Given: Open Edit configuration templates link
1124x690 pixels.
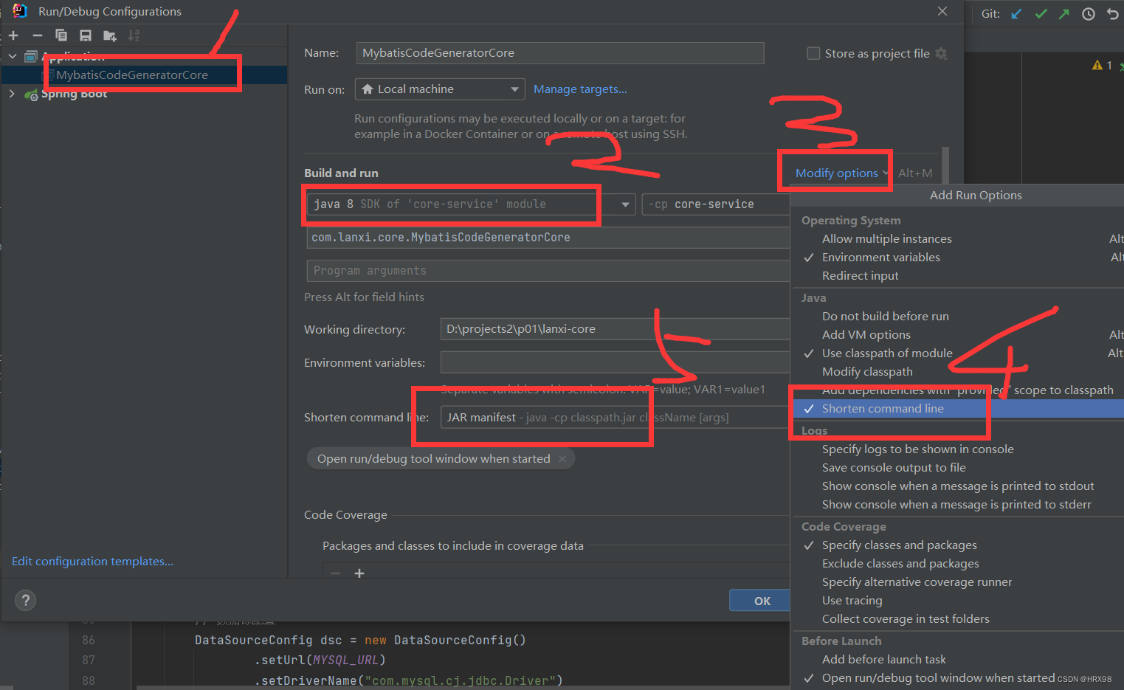Looking at the screenshot, I should pyautogui.click(x=92, y=562).
